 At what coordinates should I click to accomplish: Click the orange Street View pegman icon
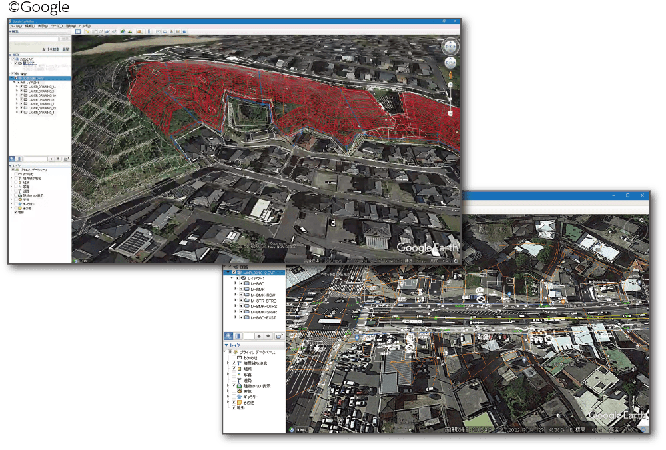pos(450,75)
